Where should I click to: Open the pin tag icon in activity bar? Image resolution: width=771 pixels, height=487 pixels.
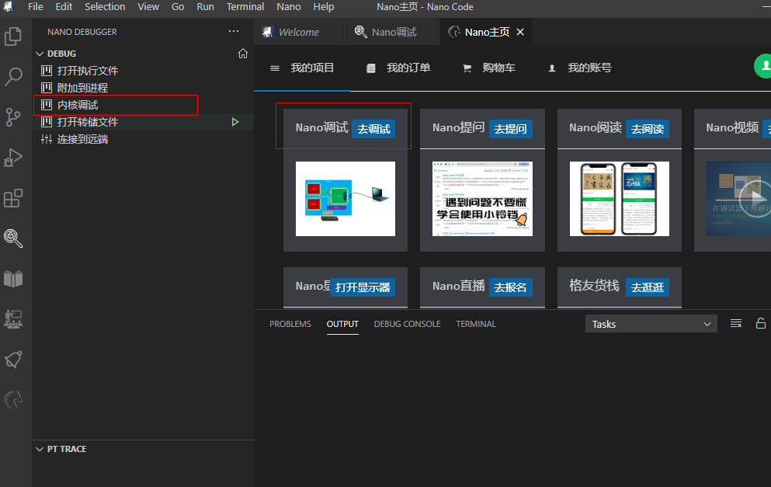(13, 360)
